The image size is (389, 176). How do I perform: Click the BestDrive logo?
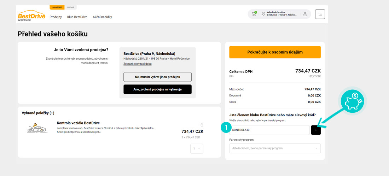31,16
